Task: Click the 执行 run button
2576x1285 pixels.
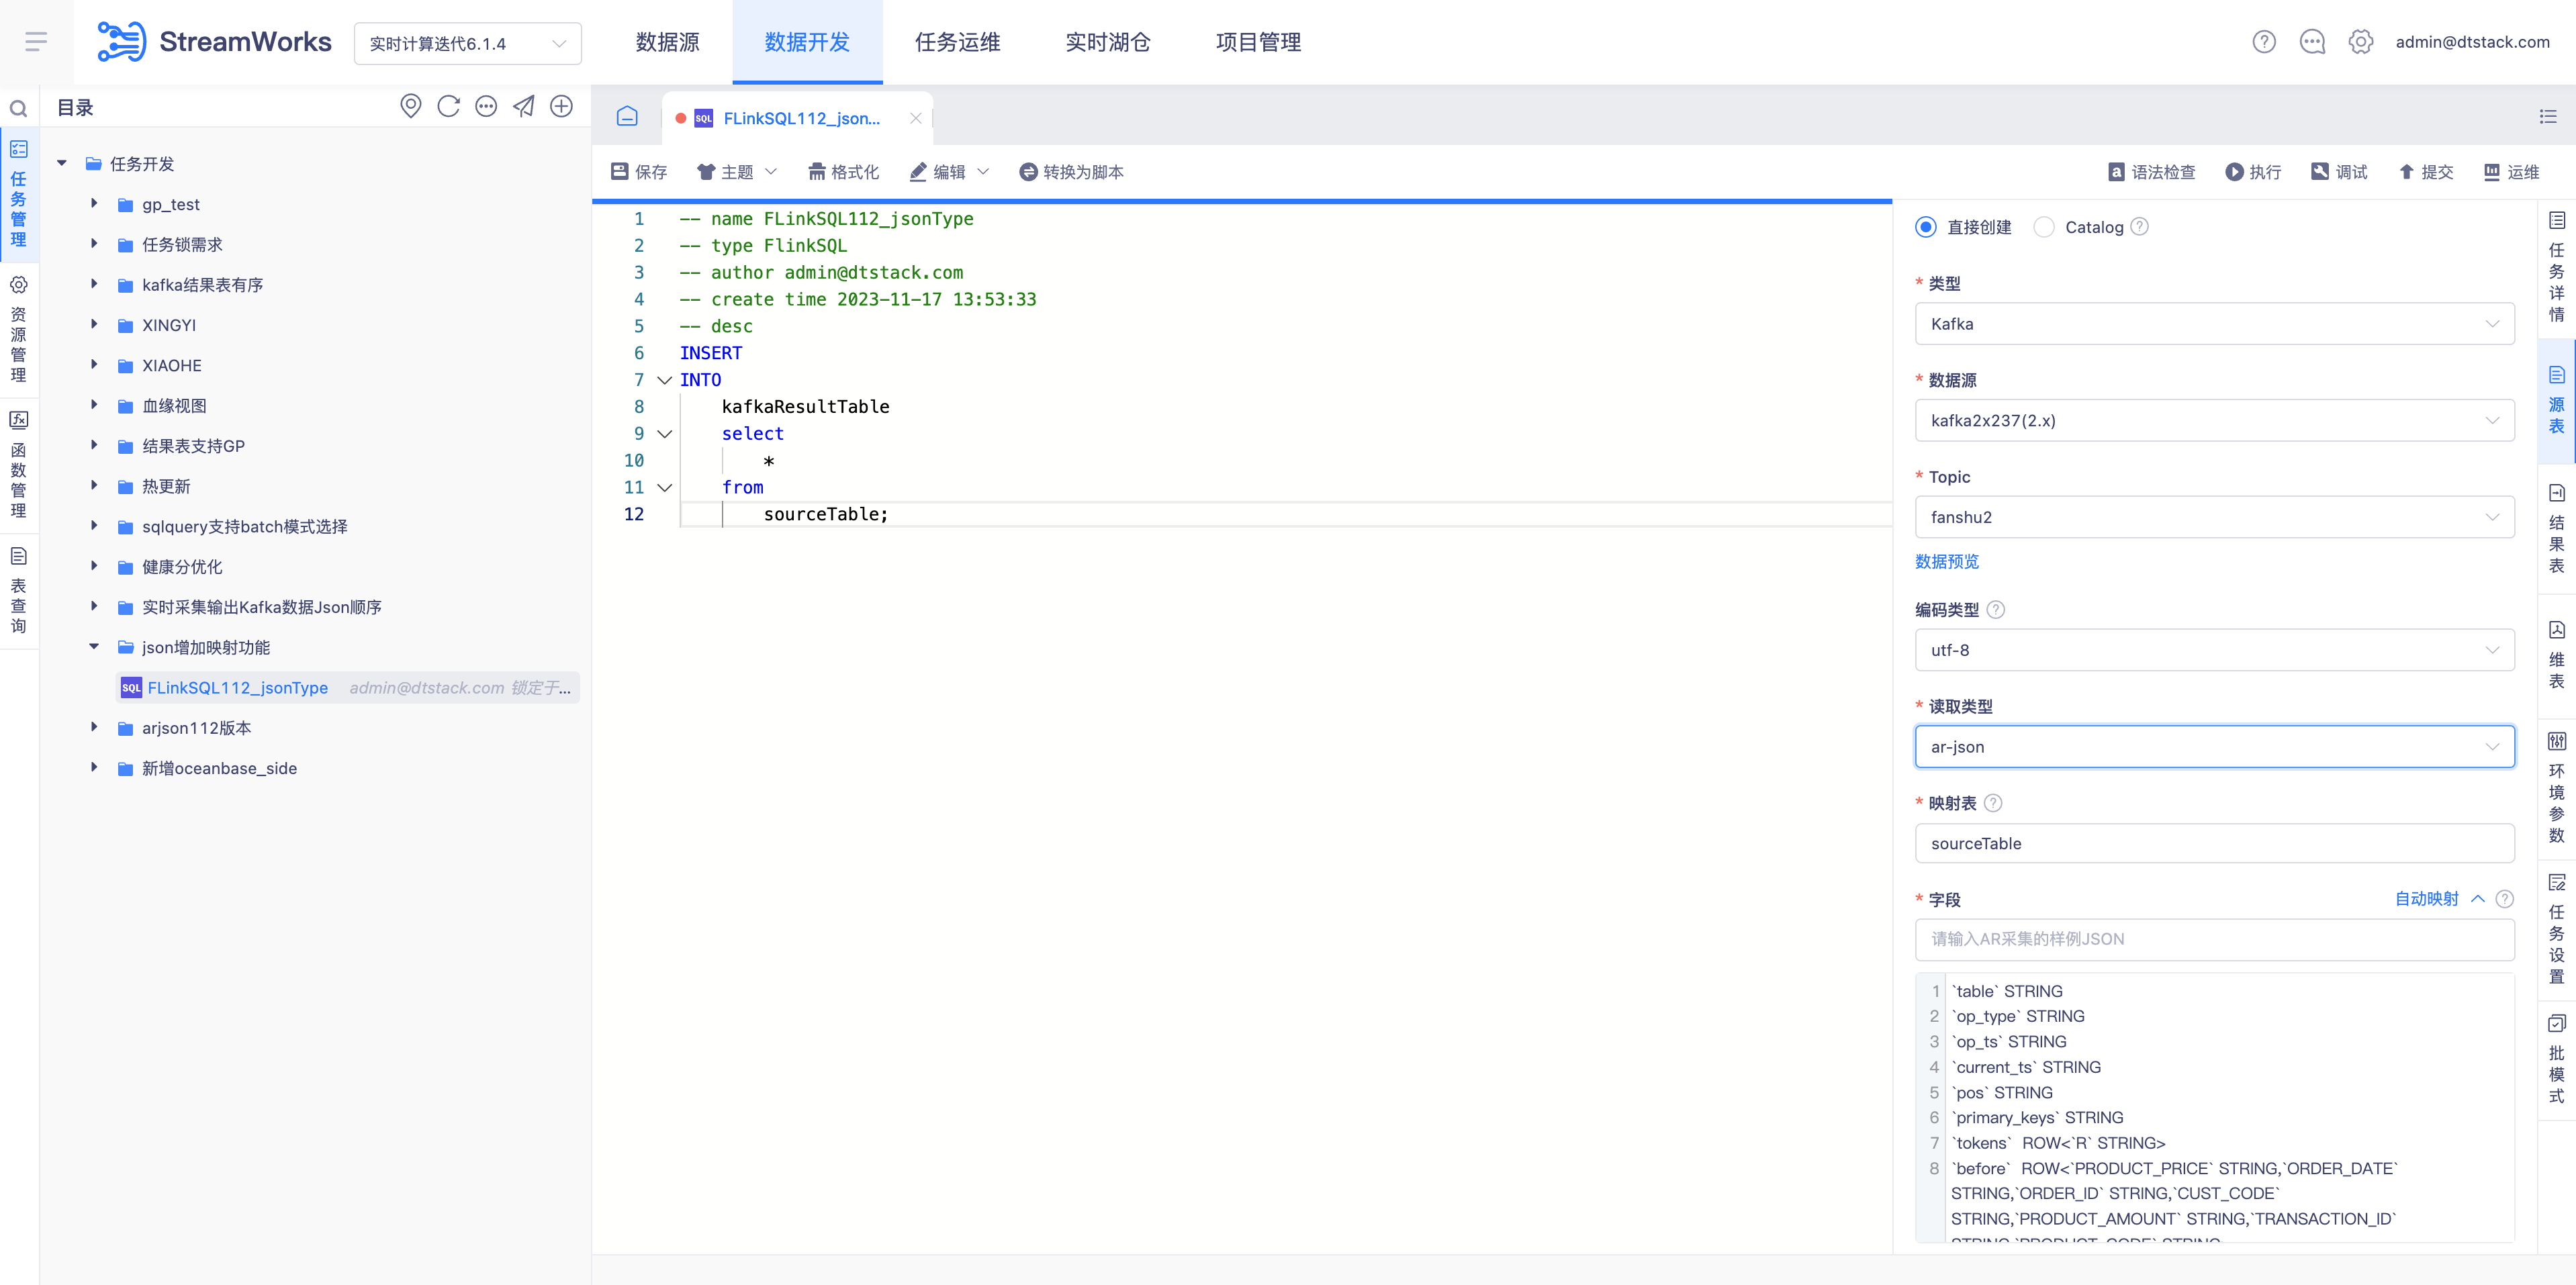Action: point(2253,172)
